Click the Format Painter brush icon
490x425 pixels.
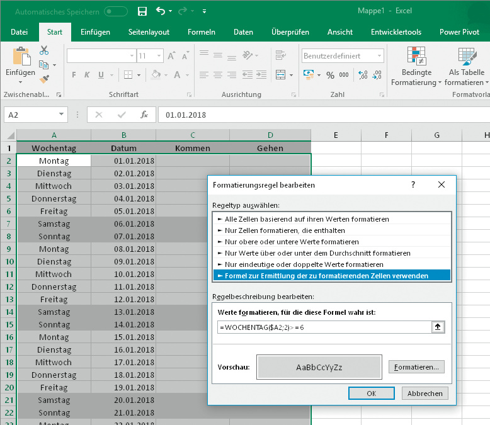(x=44, y=79)
